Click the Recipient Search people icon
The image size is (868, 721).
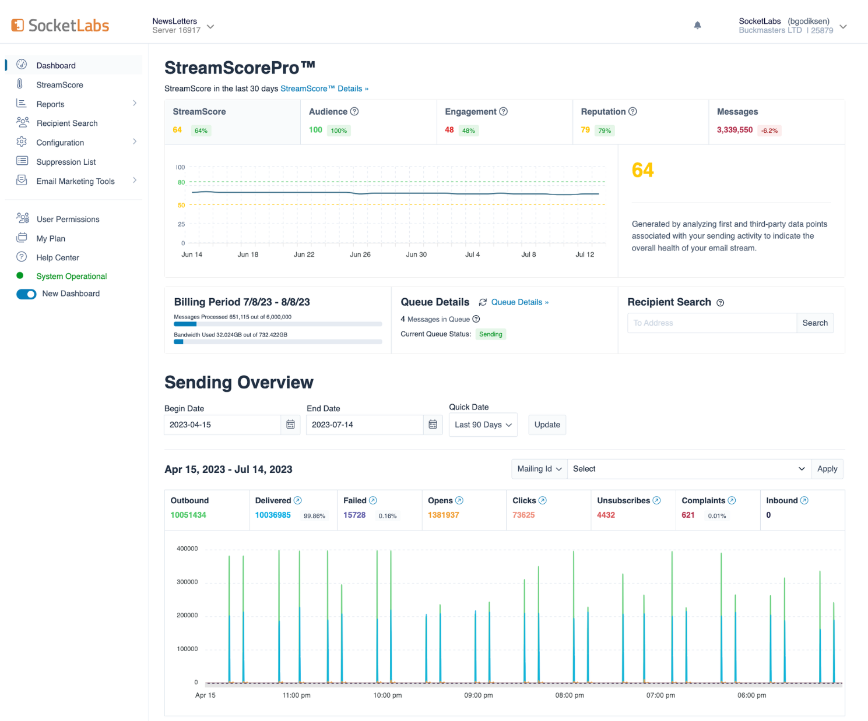click(x=22, y=122)
